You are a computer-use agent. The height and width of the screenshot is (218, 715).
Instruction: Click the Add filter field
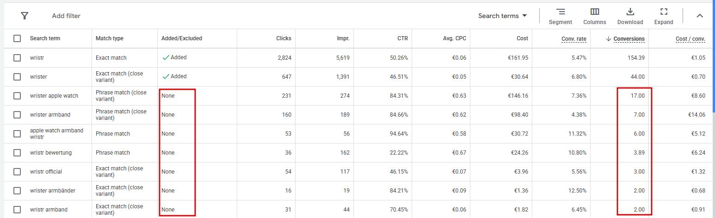(x=66, y=16)
